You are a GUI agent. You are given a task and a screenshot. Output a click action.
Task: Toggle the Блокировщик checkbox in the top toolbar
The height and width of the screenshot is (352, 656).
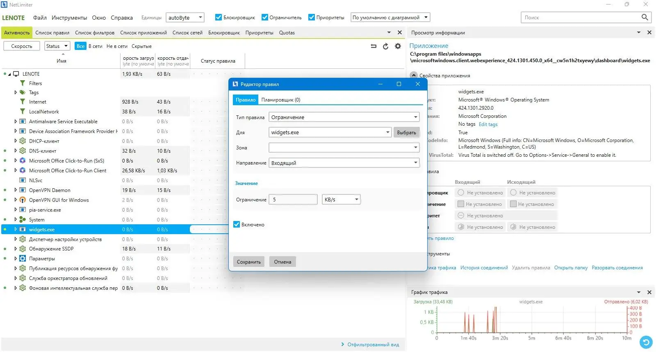pos(219,17)
